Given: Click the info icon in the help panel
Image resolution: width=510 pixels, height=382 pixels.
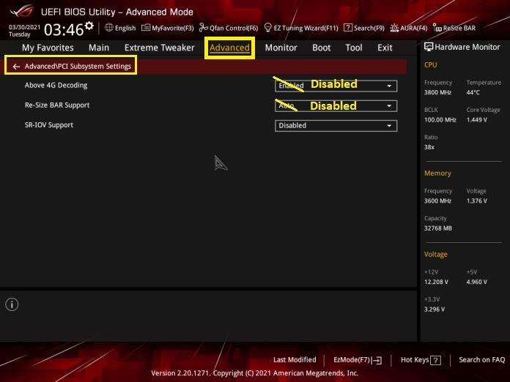Looking at the screenshot, I should (12, 304).
